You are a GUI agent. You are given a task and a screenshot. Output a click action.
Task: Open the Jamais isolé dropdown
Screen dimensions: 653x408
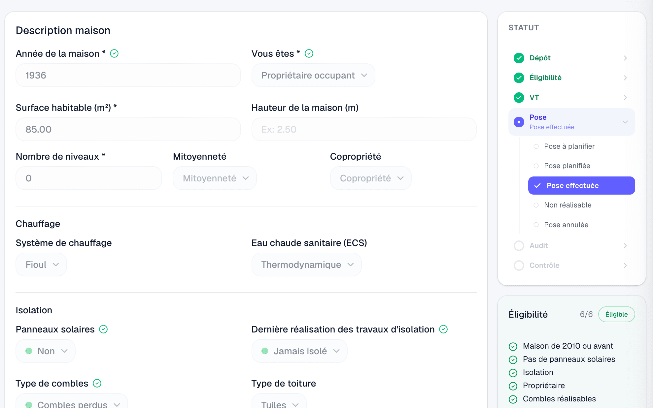tap(299, 351)
